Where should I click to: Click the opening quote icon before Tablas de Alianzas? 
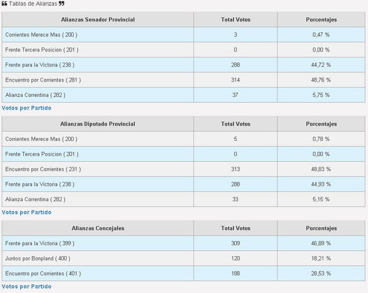pos(4,4)
